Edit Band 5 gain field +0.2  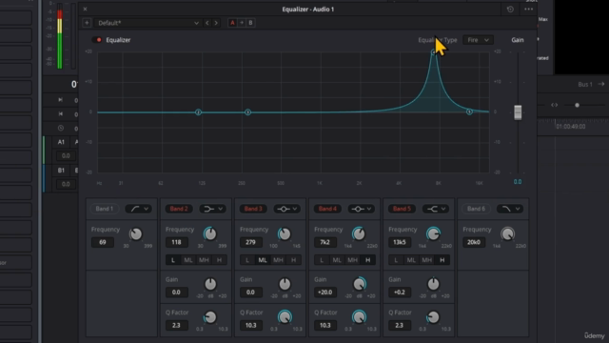[400, 293]
